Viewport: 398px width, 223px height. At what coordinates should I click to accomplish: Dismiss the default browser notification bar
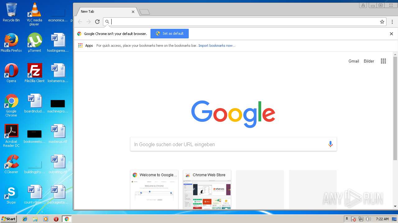[391, 34]
